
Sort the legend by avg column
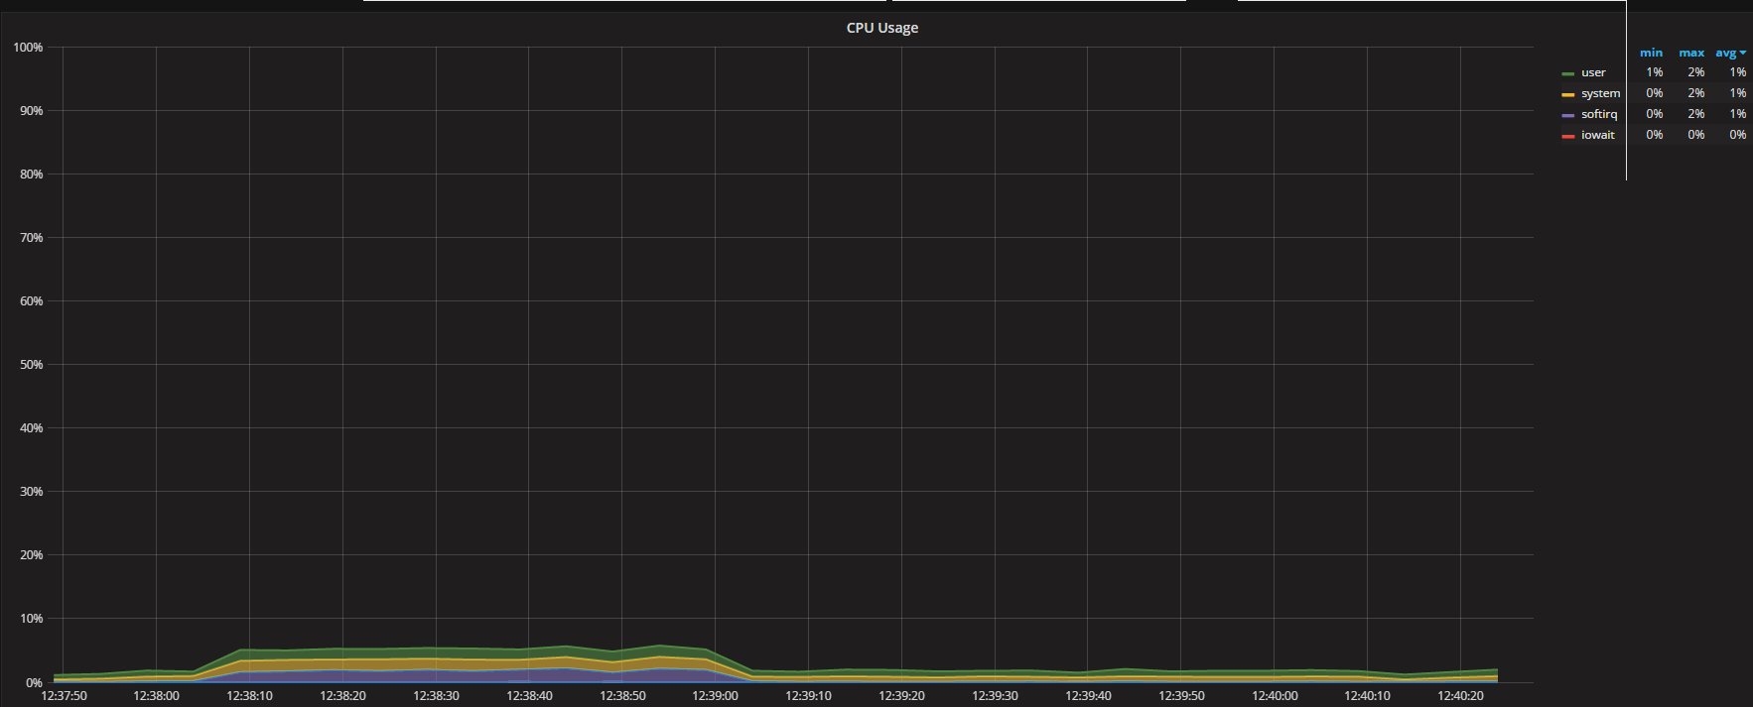pos(1725,53)
